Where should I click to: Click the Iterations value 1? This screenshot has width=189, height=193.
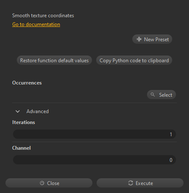point(171,135)
